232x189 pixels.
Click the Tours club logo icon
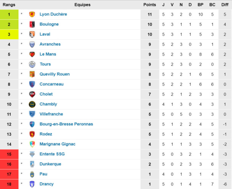point(32,64)
